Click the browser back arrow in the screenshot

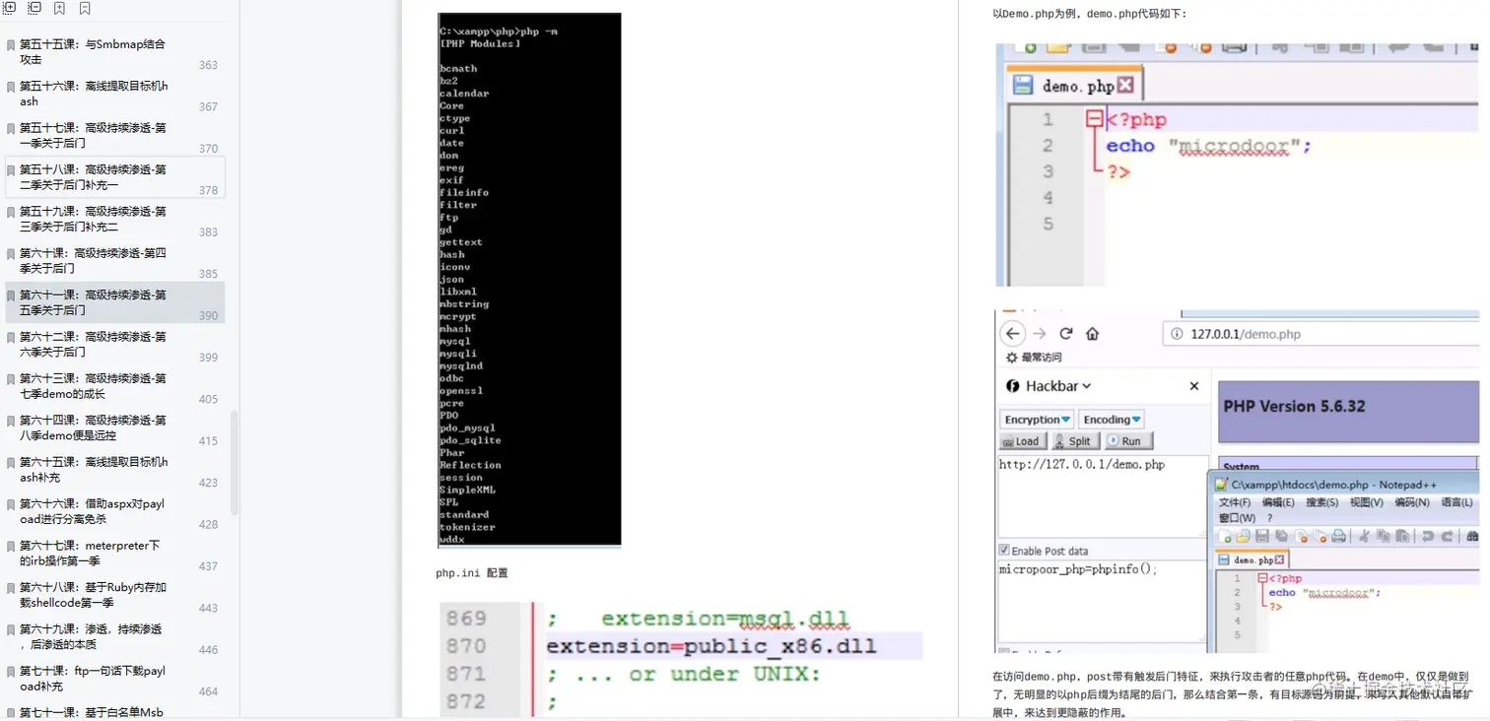coord(1013,334)
